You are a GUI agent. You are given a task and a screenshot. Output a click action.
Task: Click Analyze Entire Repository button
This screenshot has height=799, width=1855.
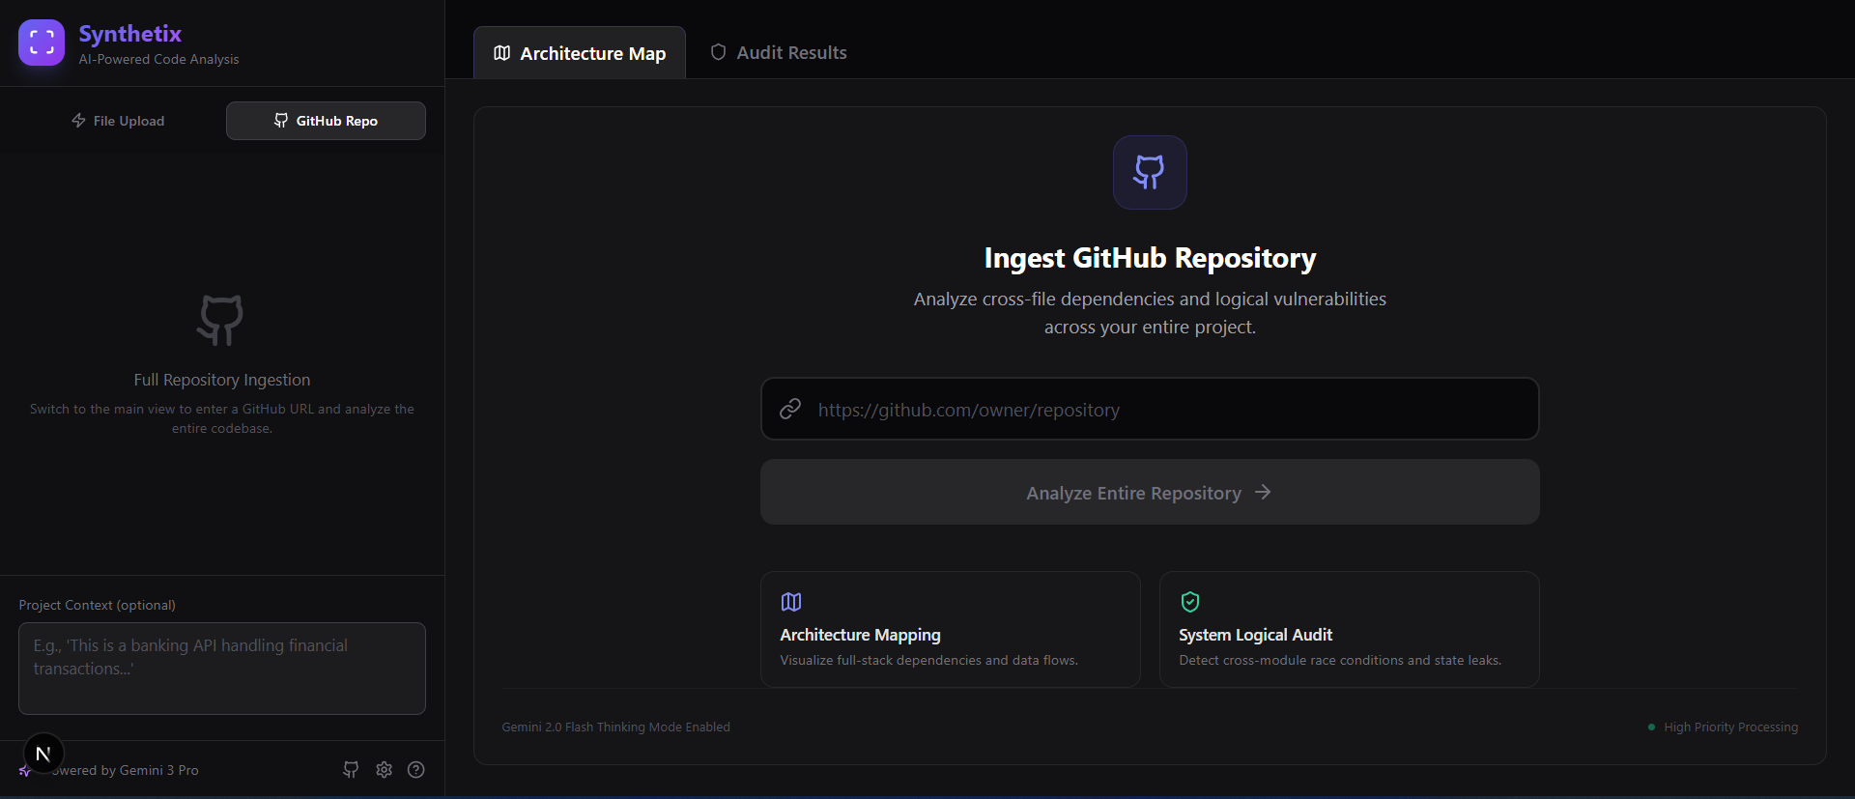coord(1150,492)
